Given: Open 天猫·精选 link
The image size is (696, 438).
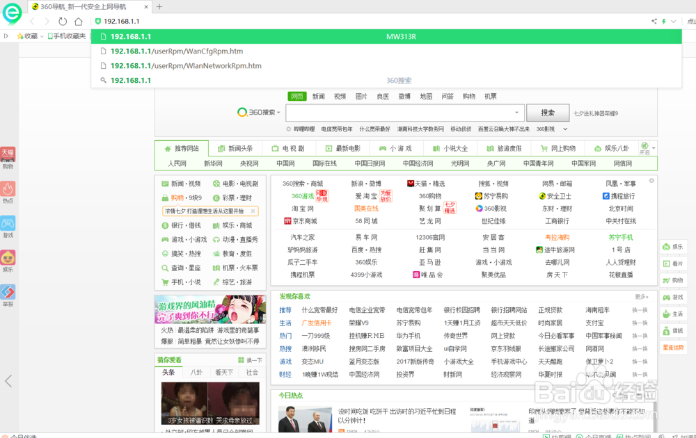Looking at the screenshot, I should [x=426, y=184].
